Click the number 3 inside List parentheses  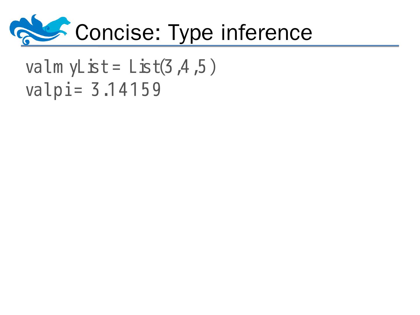point(168,67)
